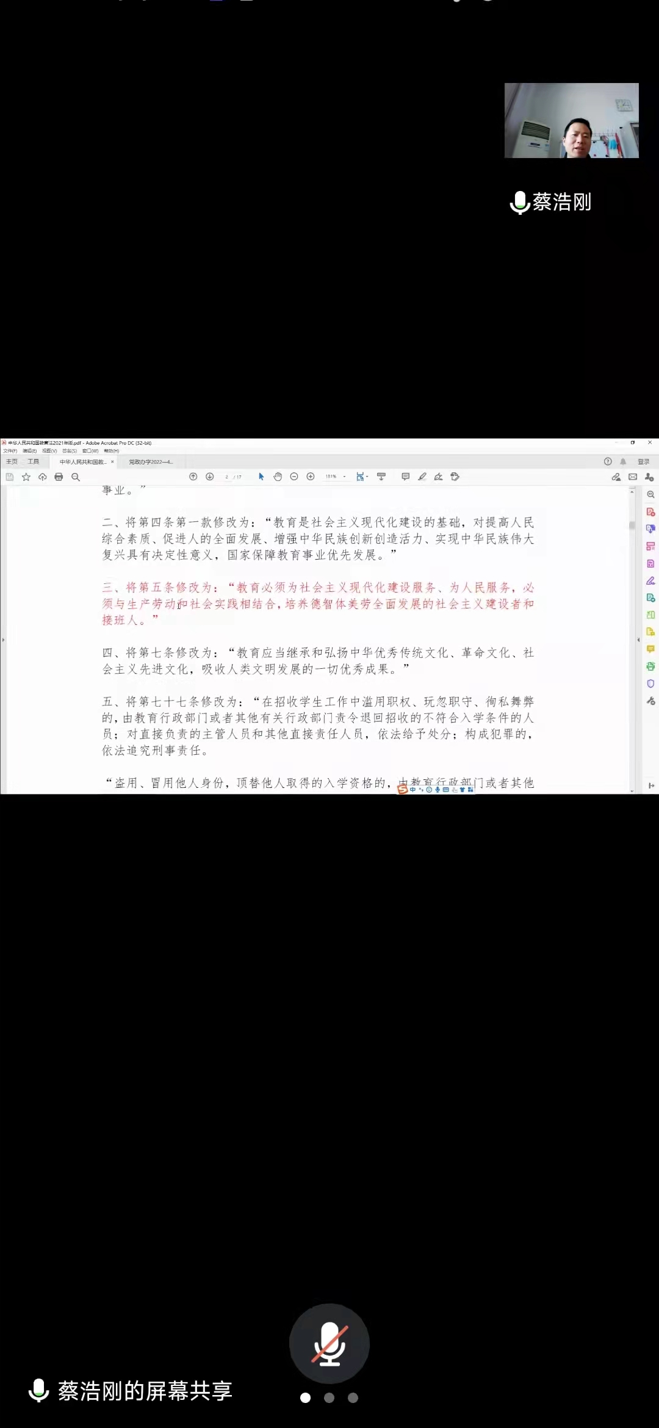Screen dimensions: 659x1428
Task: Click the page number input field
Action: tap(227, 477)
